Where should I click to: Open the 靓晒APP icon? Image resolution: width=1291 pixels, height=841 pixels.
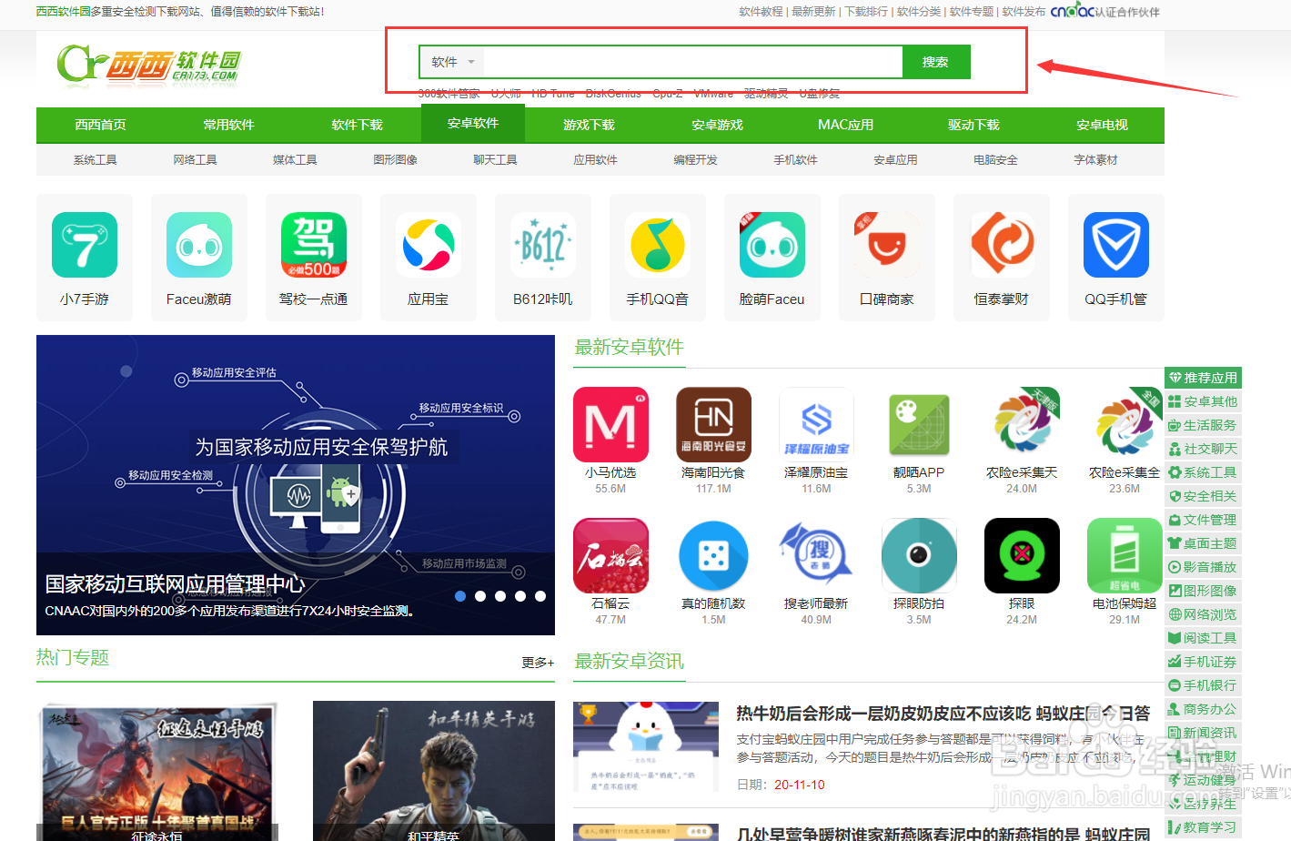click(x=919, y=425)
